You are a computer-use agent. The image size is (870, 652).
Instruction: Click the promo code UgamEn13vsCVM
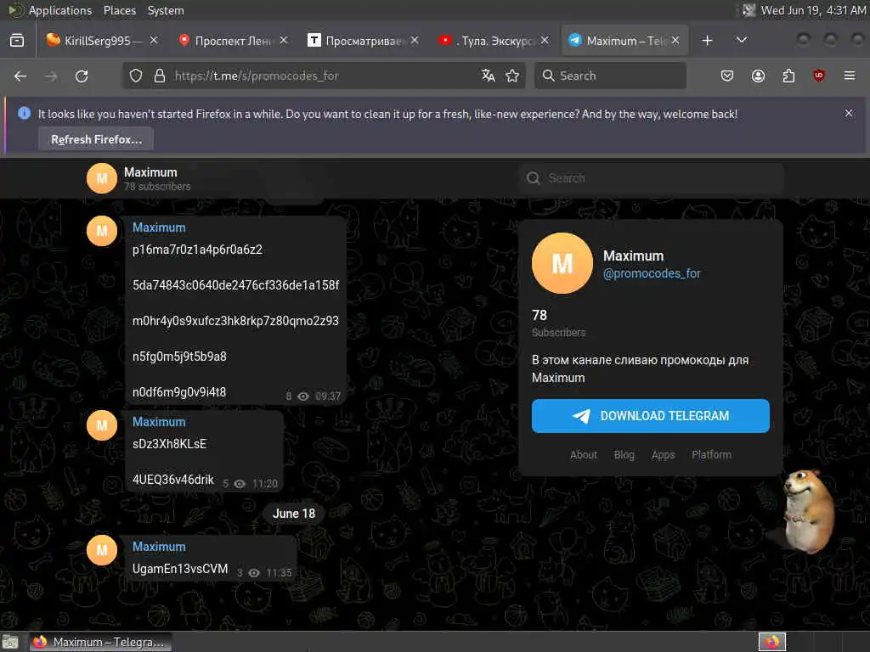(x=180, y=569)
